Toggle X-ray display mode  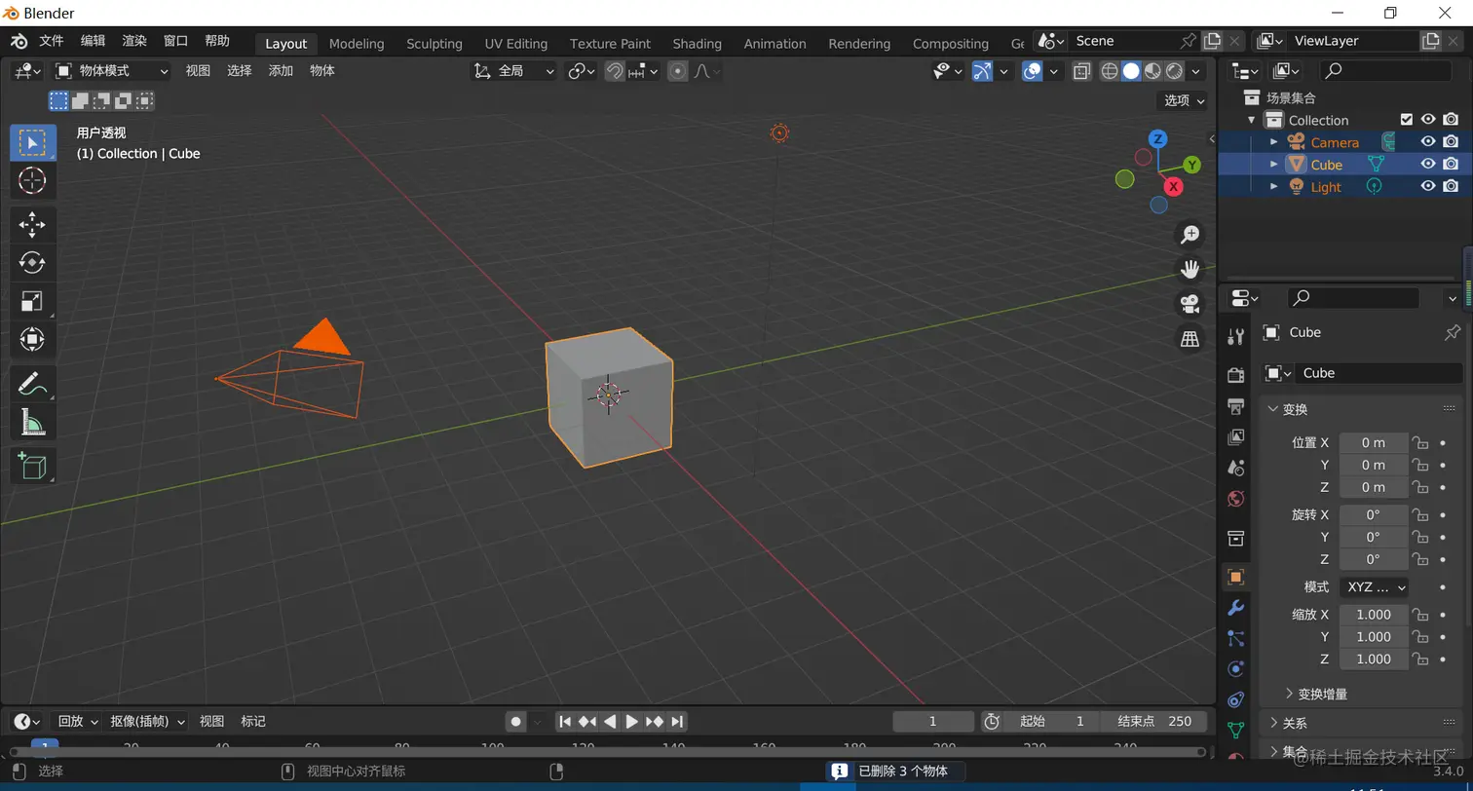(1081, 71)
